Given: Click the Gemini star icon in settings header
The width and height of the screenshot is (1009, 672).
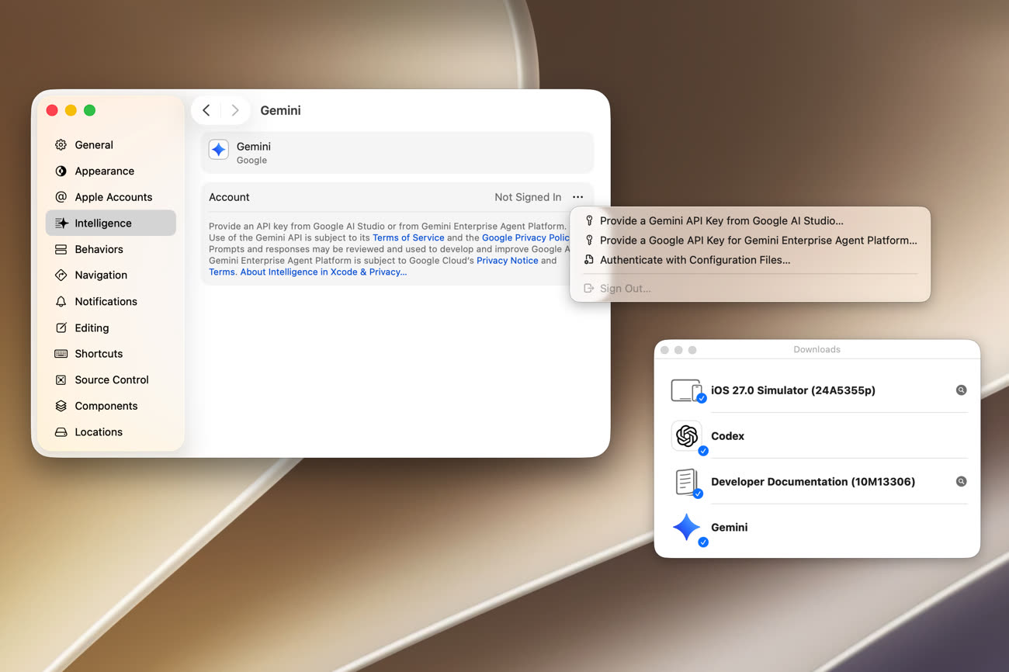Looking at the screenshot, I should pyautogui.click(x=219, y=150).
